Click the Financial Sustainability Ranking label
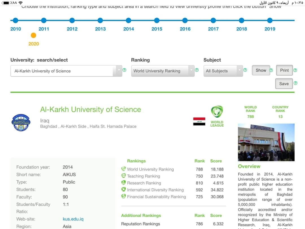This screenshot has height=229, width=305. point(156,197)
